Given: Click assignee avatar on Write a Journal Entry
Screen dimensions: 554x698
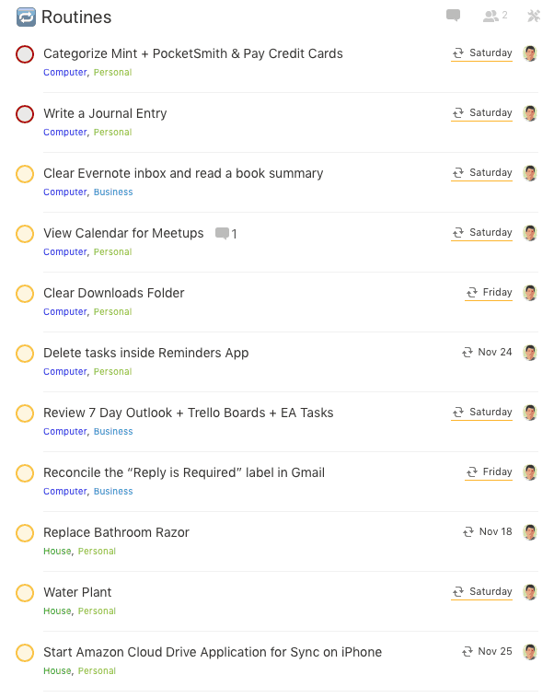Looking at the screenshot, I should (x=530, y=113).
